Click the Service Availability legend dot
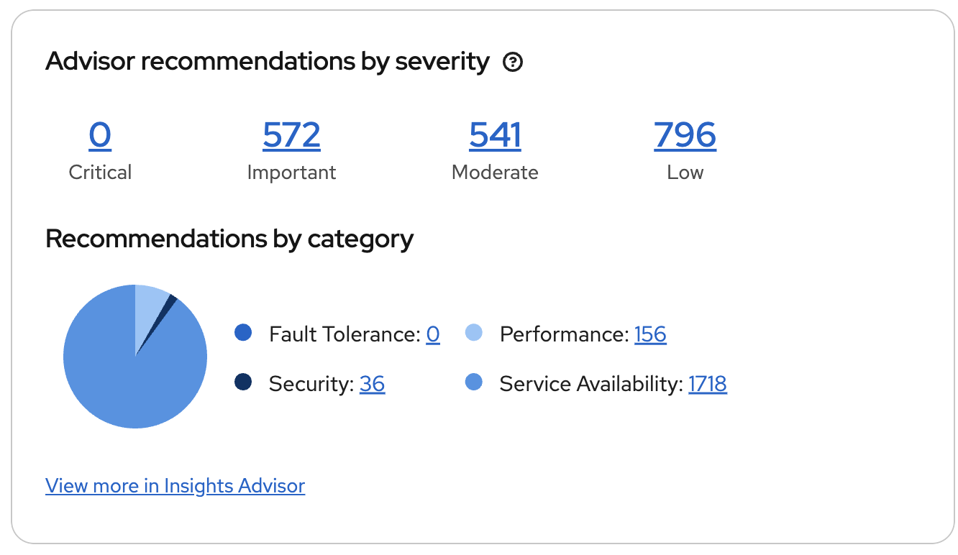Screen dimensions: 958x555 click(x=474, y=382)
